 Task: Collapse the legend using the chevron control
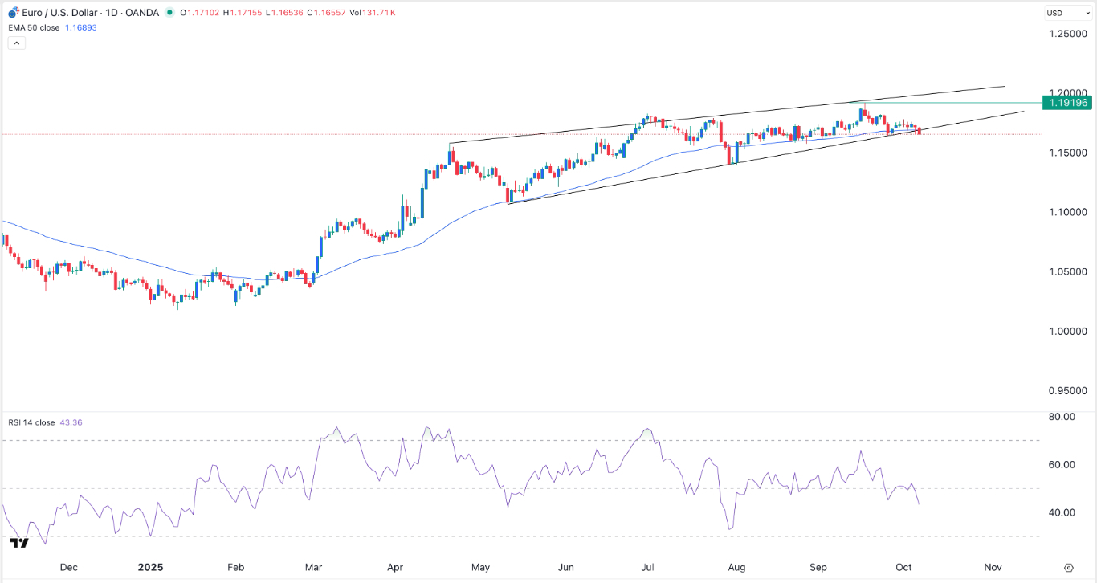[x=16, y=42]
